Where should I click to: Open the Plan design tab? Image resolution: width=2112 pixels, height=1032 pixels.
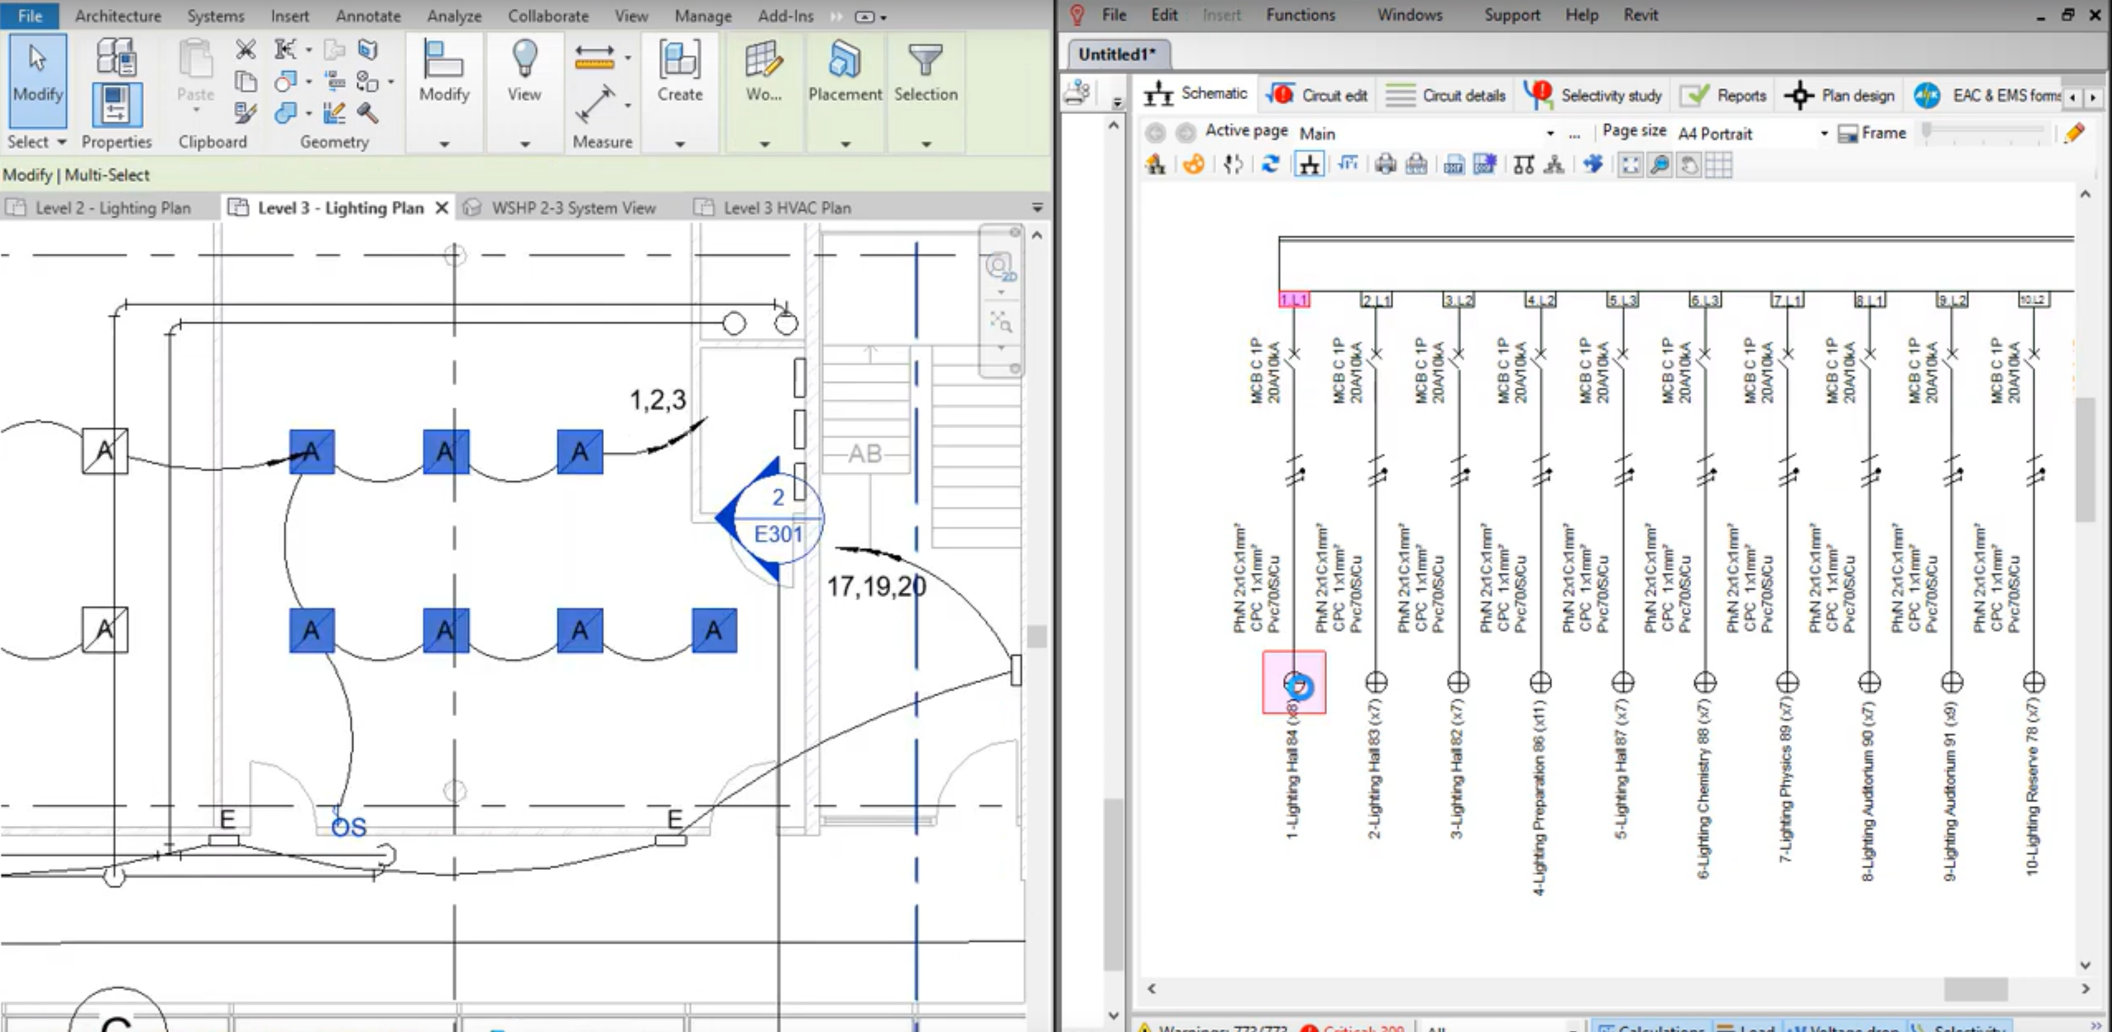(1838, 95)
